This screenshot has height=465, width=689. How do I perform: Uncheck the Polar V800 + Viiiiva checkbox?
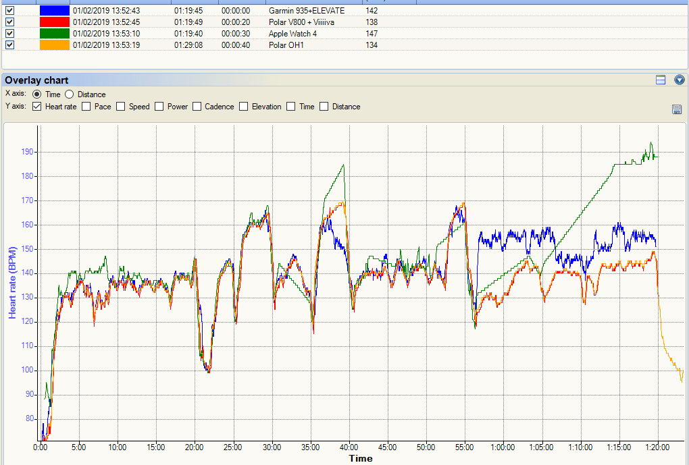click(x=9, y=22)
